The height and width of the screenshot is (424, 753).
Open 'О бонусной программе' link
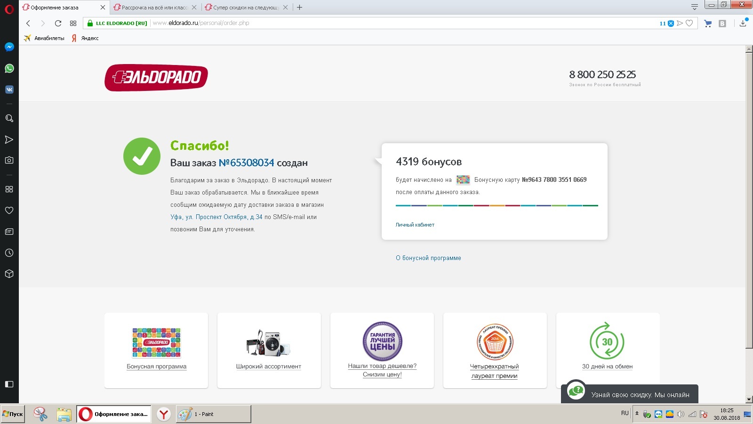click(x=428, y=258)
